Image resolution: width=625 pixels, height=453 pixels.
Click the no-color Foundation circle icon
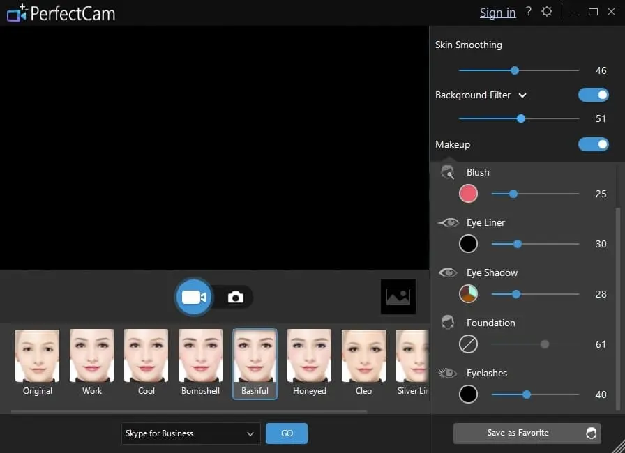tap(468, 344)
